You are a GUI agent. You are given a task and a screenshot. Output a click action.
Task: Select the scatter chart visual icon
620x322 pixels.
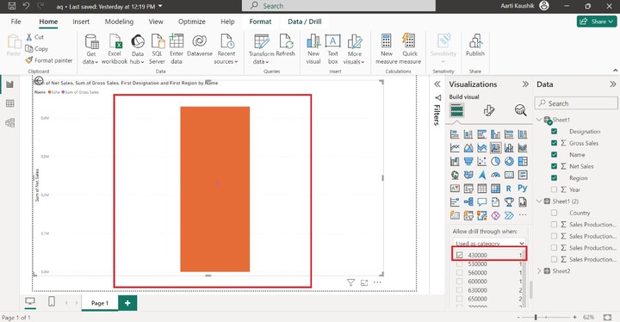click(x=482, y=161)
